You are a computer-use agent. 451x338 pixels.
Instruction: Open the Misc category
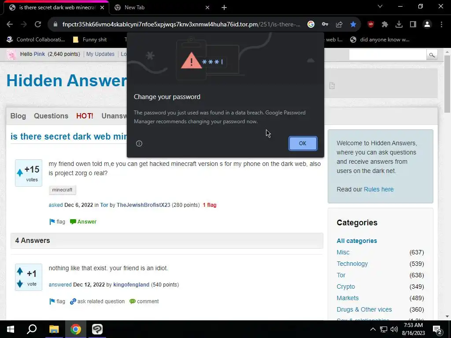pos(343,252)
